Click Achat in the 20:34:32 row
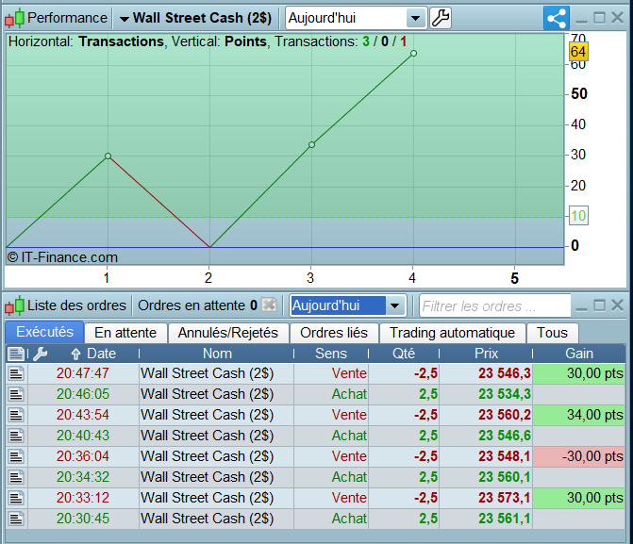This screenshot has height=544, width=633. pos(349,477)
